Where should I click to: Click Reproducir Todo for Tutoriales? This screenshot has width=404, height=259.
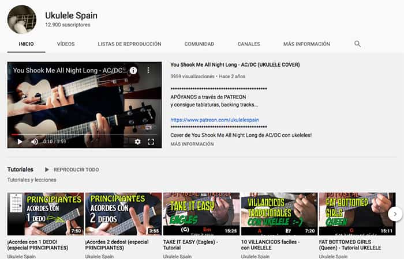76,170
